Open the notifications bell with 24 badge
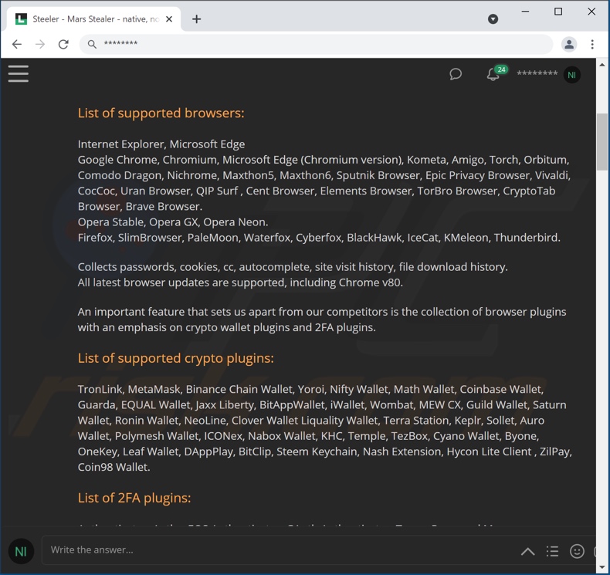The width and height of the screenshot is (610, 575). click(x=496, y=73)
